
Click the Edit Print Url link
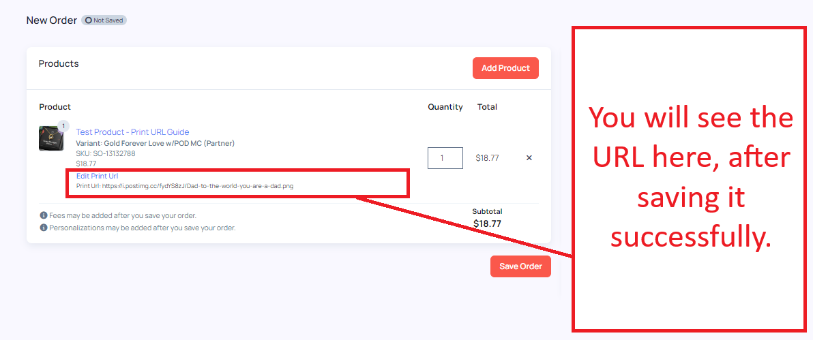97,176
